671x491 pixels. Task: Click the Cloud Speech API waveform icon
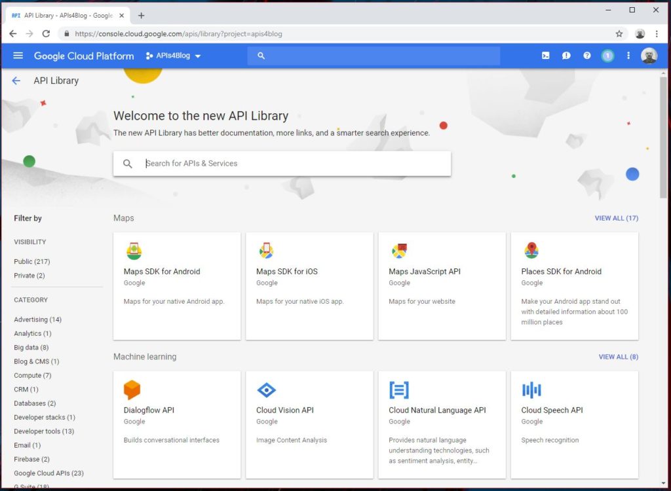click(x=531, y=389)
